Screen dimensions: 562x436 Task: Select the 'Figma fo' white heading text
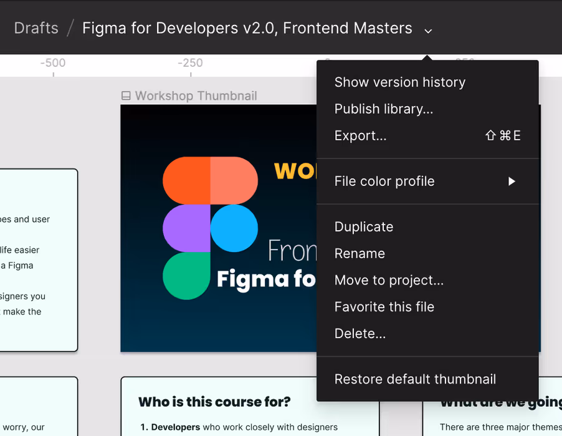point(266,279)
